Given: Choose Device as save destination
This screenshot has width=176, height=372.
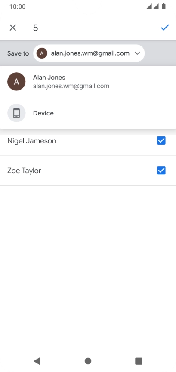Looking at the screenshot, I should (88, 113).
